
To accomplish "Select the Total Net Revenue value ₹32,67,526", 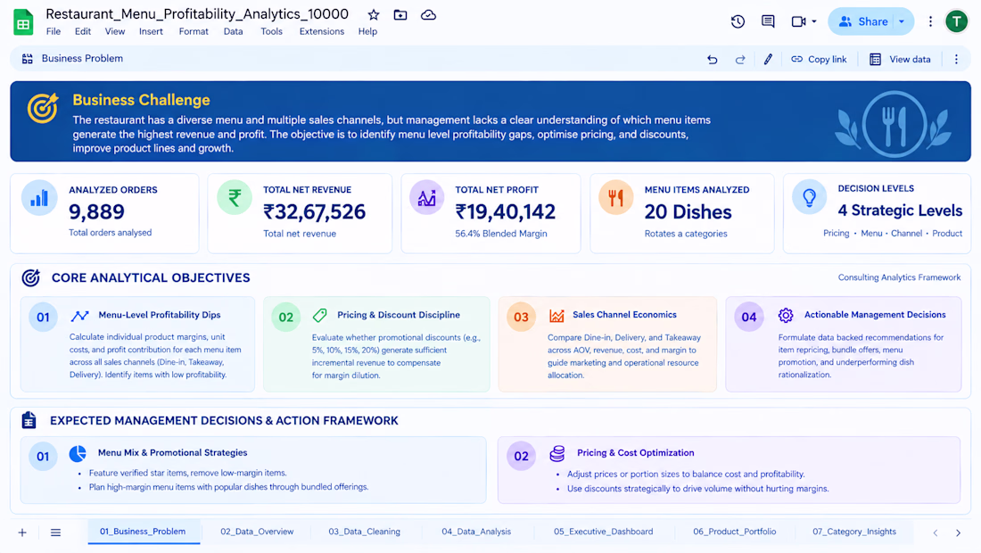I will pos(314,211).
